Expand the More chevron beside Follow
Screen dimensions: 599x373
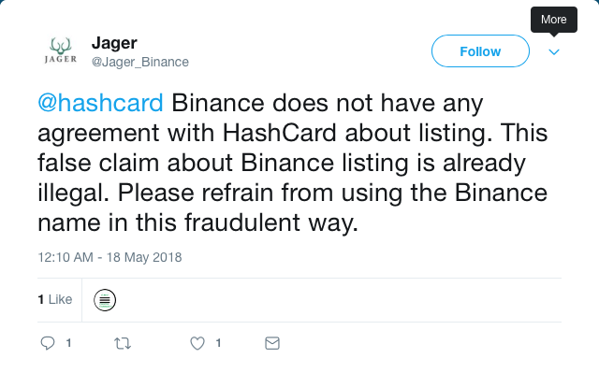554,51
